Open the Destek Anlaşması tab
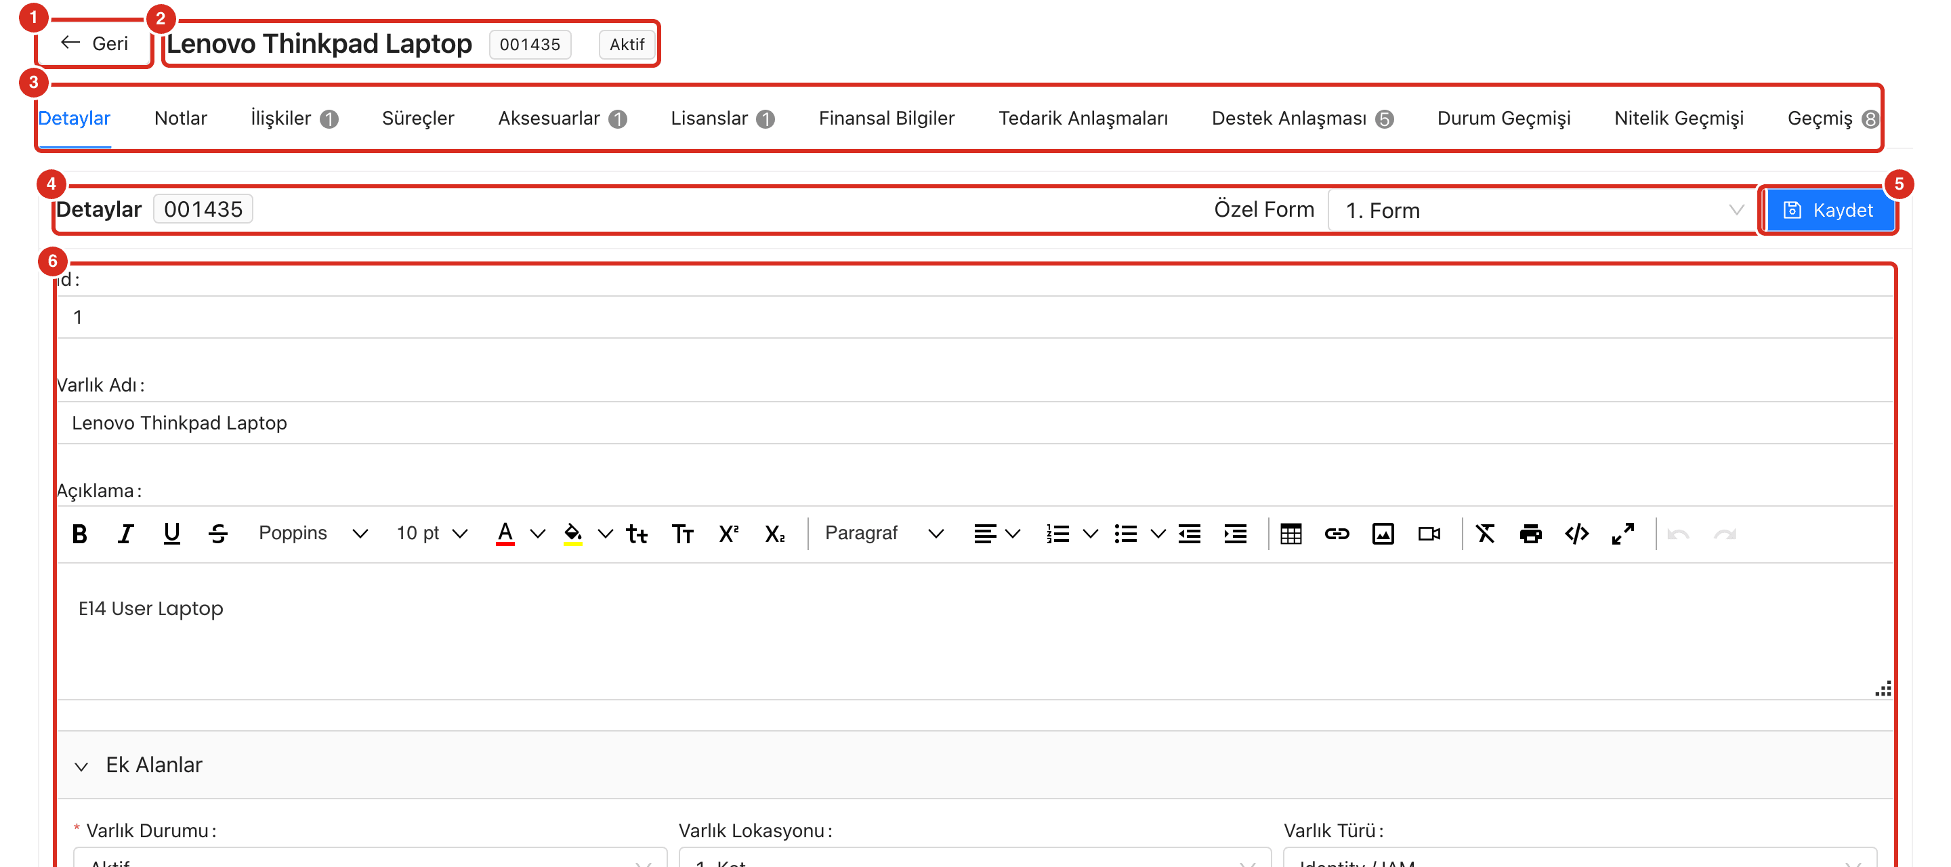Screen dimensions: 1951x867 (1302, 119)
